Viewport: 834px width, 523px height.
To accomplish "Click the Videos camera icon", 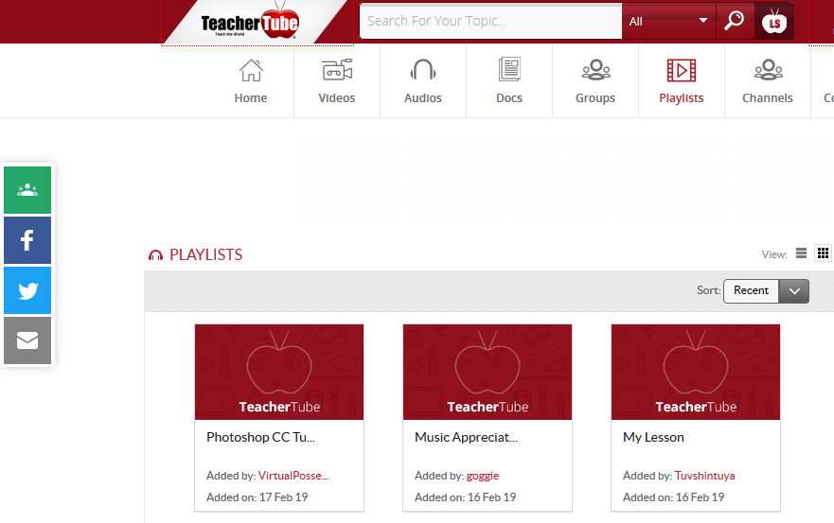I will coord(337,70).
